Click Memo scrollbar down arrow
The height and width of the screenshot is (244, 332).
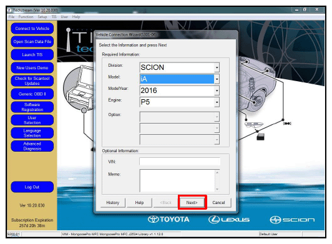pos(217,189)
